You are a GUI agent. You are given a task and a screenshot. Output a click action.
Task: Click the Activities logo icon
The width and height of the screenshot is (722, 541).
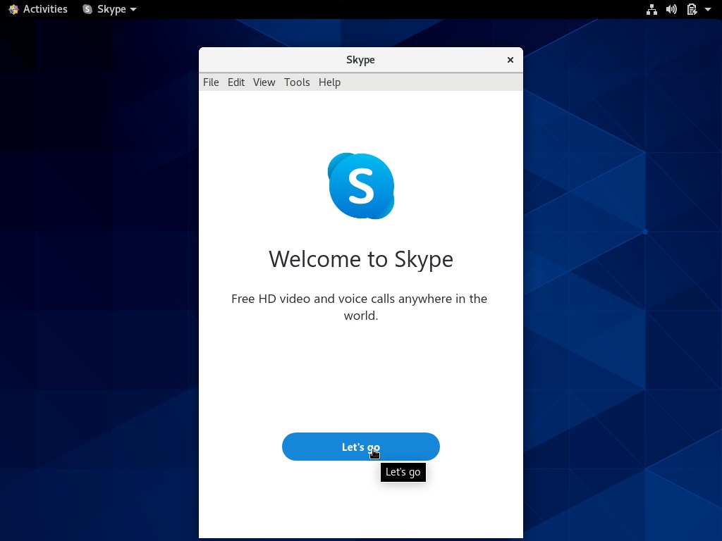point(13,9)
